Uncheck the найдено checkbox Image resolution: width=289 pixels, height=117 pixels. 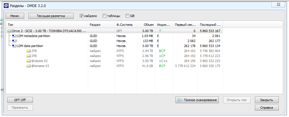(82, 16)
